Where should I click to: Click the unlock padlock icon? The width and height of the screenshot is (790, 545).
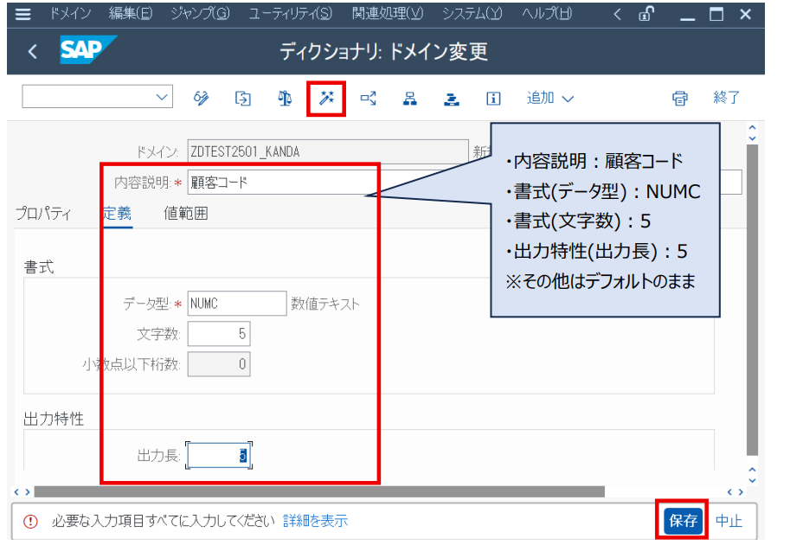(x=645, y=14)
